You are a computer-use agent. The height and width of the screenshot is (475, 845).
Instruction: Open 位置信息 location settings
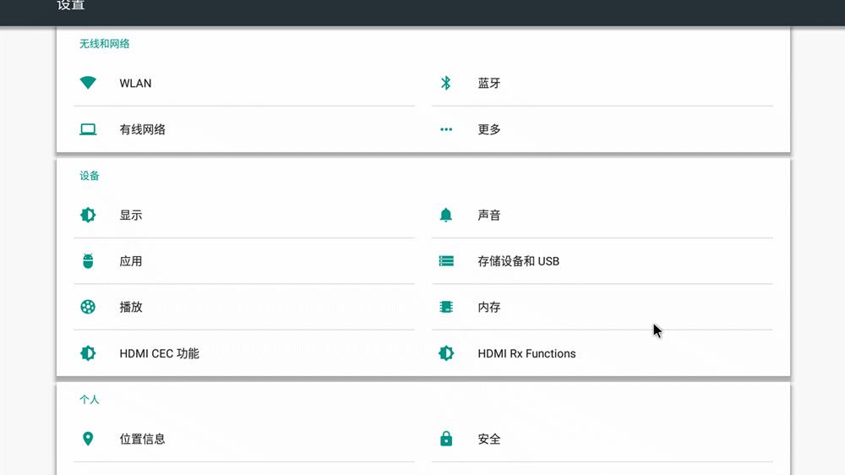(x=244, y=439)
